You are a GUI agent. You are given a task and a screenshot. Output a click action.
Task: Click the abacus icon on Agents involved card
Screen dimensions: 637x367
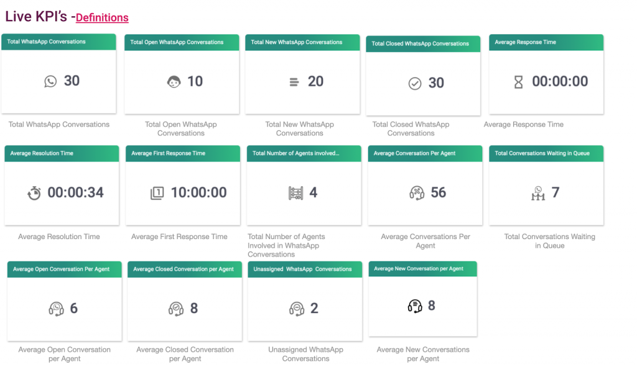(295, 193)
